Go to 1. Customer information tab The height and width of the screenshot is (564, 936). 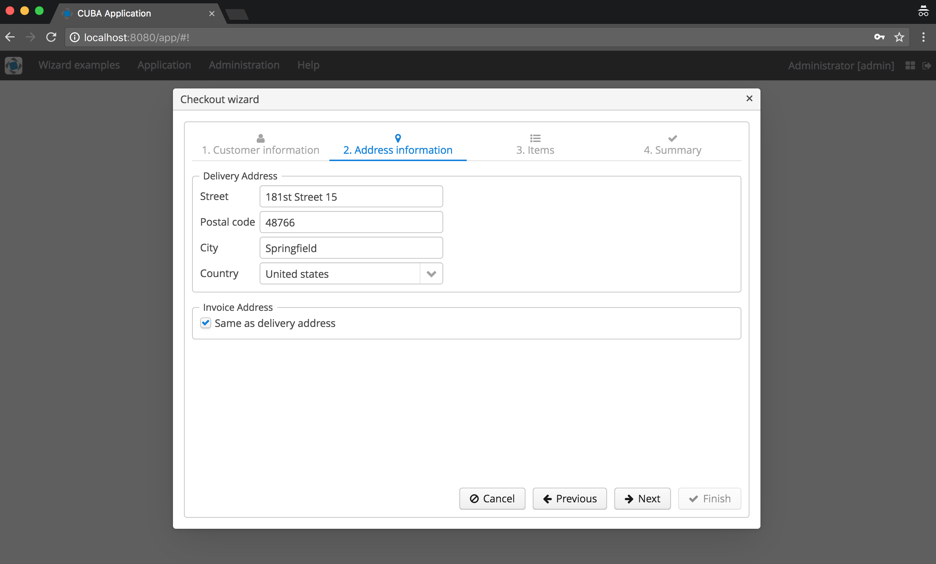click(261, 145)
